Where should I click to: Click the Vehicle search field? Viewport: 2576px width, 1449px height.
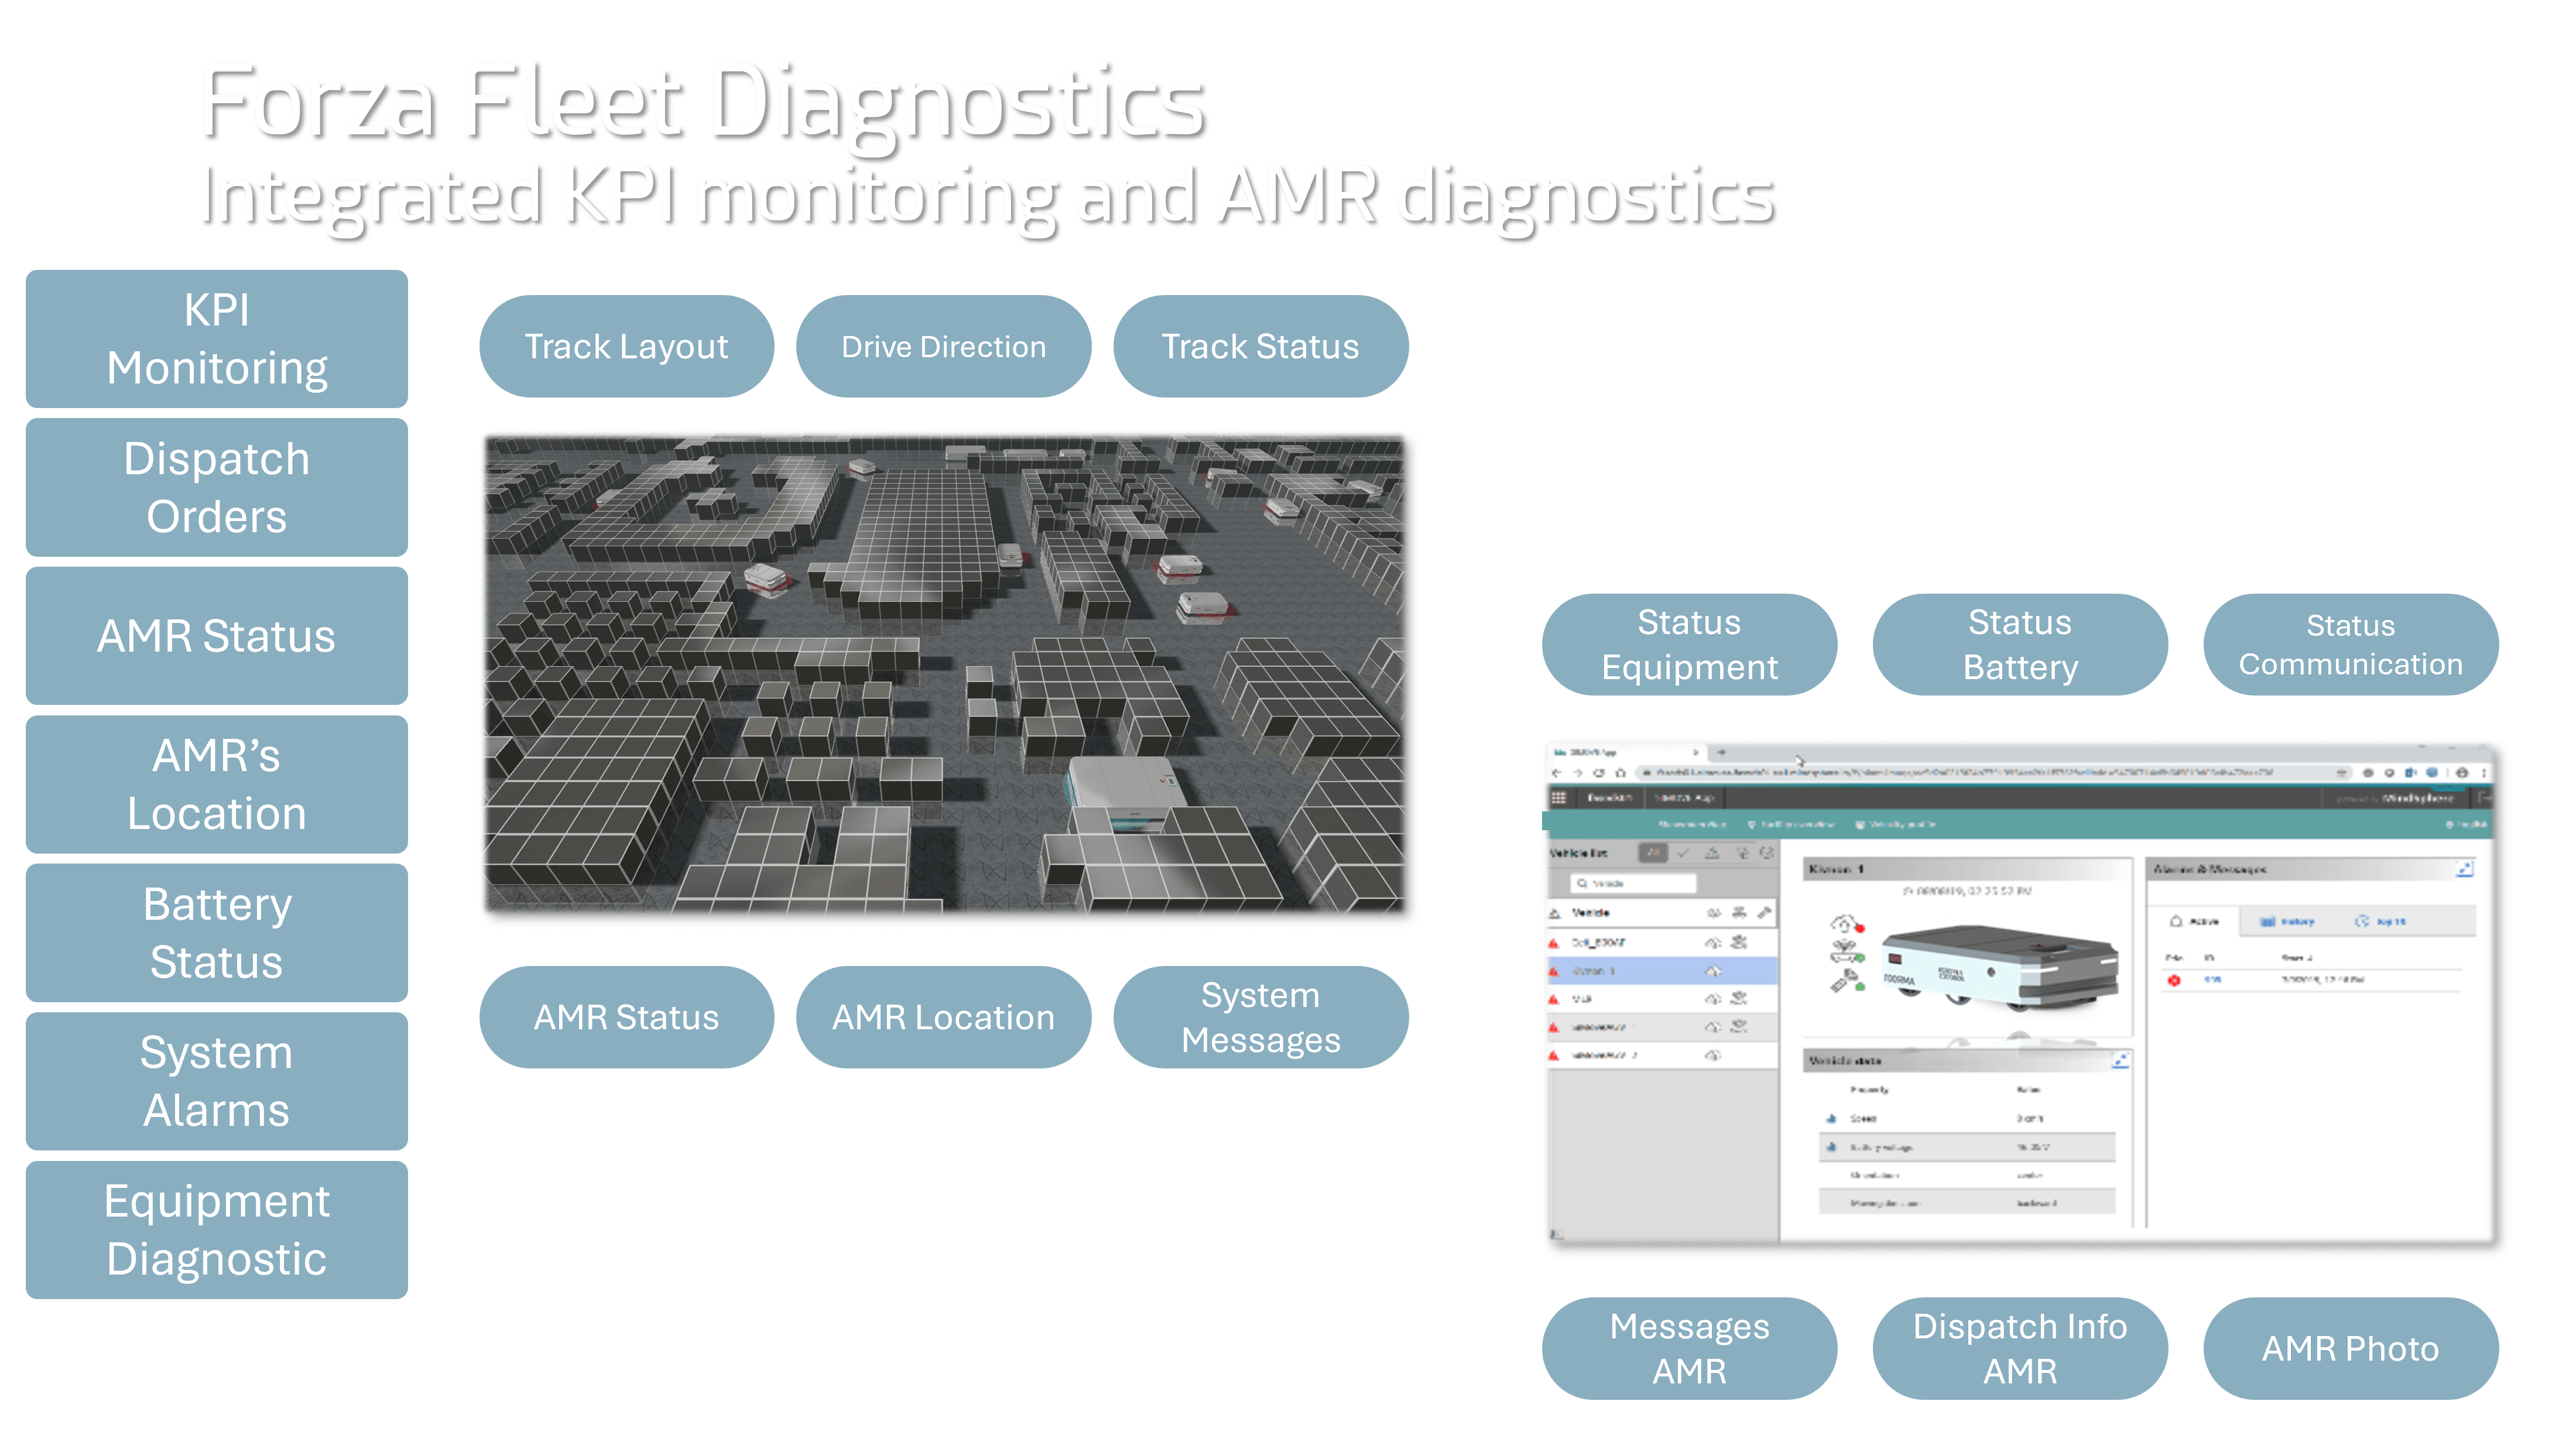point(1634,884)
